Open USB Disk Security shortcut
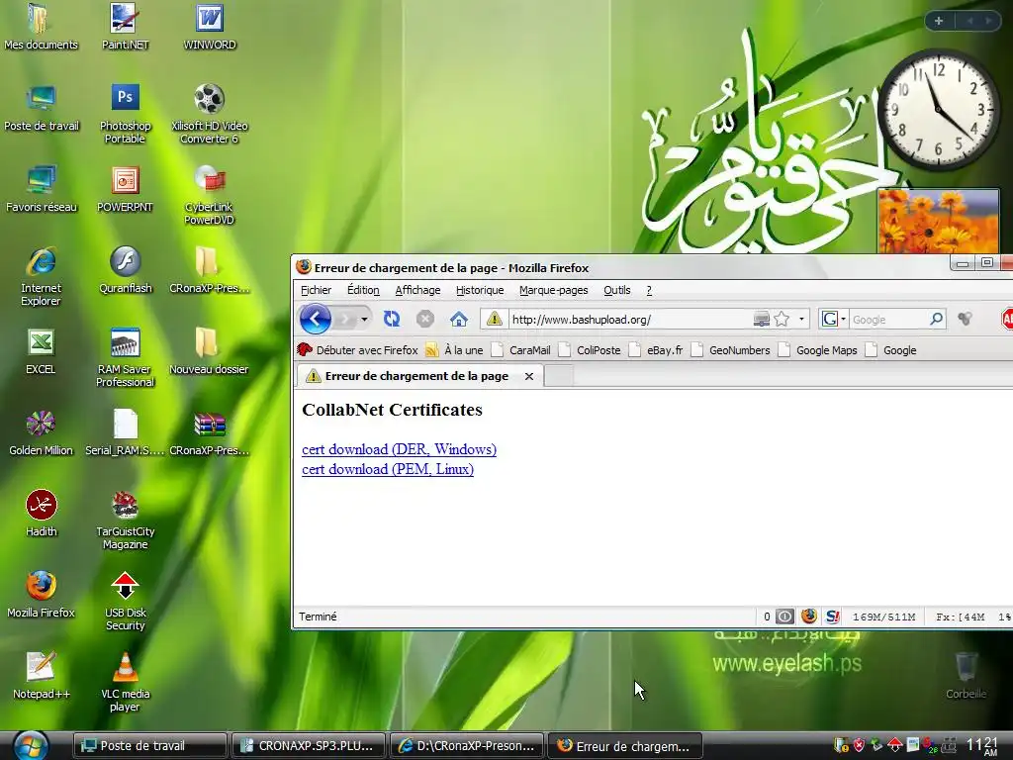This screenshot has height=760, width=1013. (x=125, y=601)
